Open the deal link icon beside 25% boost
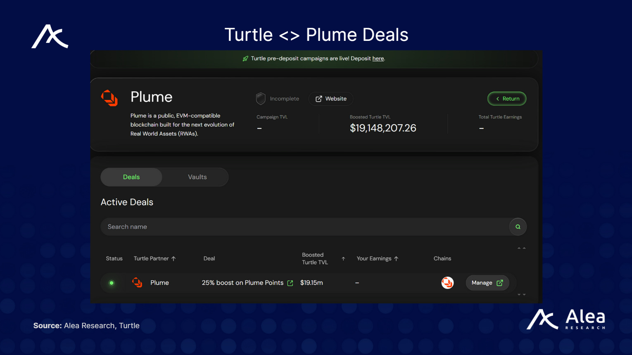 click(290, 283)
